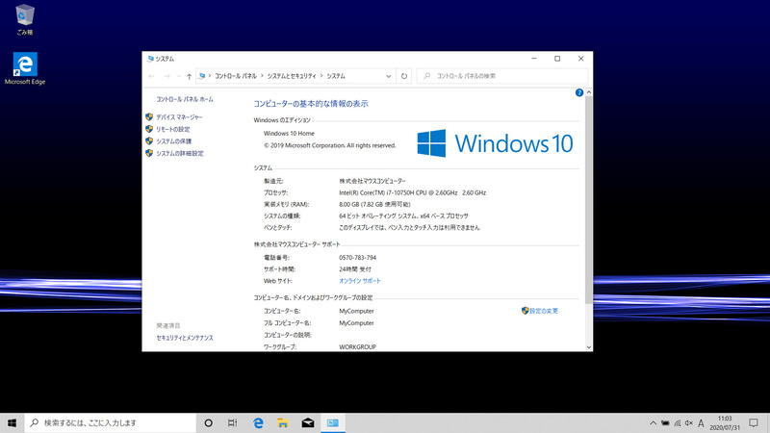Screen dimensions: 770x433
Task: Open セキュリティとメンテナンス link
Action: pyautogui.click(x=185, y=338)
